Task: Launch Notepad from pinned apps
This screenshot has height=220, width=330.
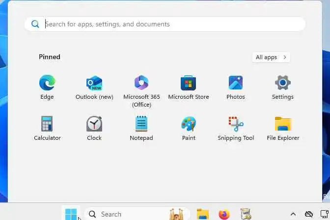Action: point(141,128)
